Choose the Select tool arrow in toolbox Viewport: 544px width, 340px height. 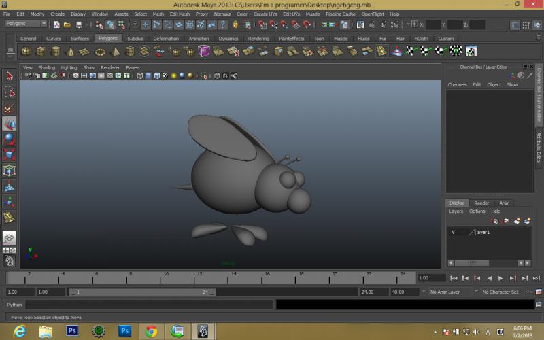click(x=10, y=76)
